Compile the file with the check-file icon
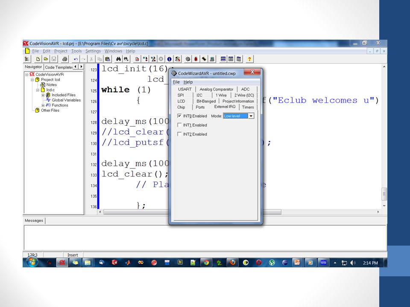Screen dimensions: 410x307 137,59
